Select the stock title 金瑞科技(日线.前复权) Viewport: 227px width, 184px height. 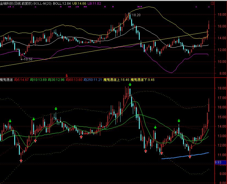pyautogui.click(x=16, y=4)
